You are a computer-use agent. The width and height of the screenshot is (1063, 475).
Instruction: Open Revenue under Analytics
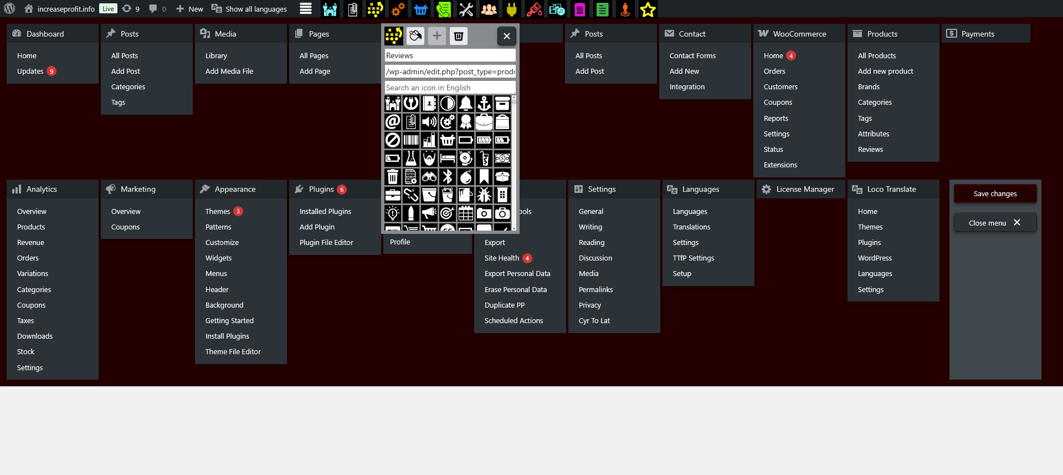tap(30, 242)
